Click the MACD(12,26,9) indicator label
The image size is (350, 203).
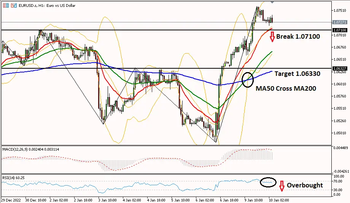pos(30,149)
